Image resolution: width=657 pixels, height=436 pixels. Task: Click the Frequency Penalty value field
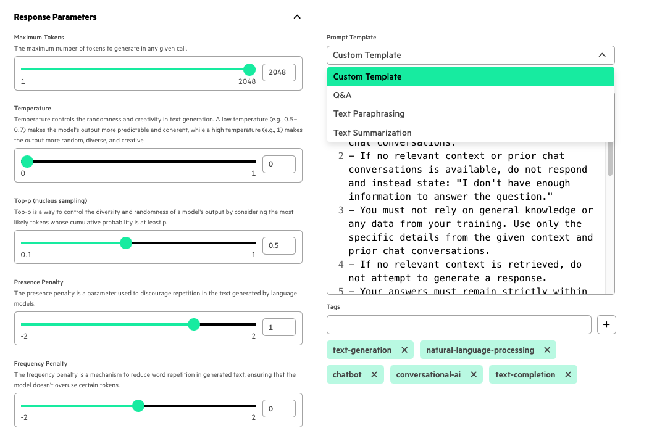pos(278,409)
